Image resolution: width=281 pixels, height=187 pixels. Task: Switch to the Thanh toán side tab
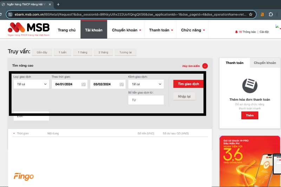pyautogui.click(x=234, y=63)
